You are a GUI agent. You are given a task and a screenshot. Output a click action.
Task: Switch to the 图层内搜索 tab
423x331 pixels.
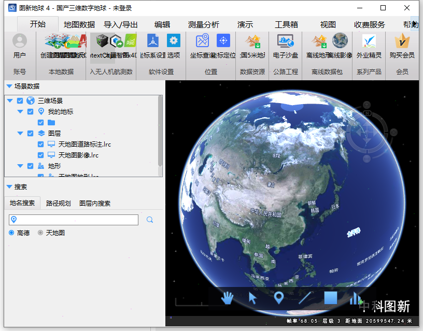tap(95, 203)
